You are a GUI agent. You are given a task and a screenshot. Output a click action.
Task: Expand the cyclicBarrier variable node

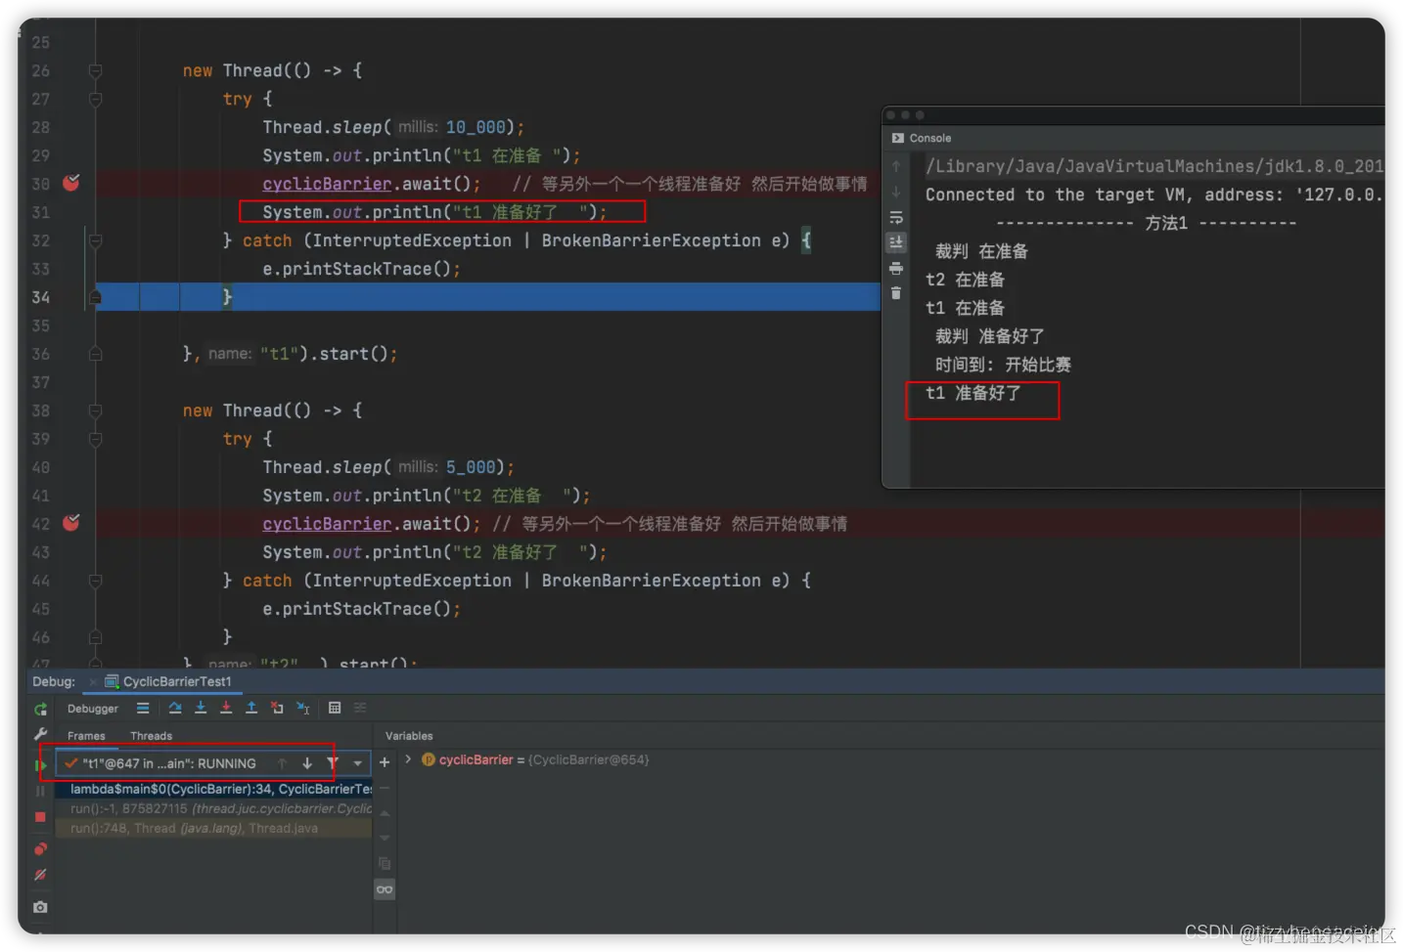point(408,759)
